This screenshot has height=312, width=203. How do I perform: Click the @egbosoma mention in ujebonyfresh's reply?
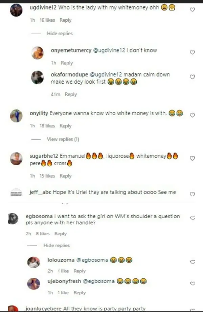[x=98, y=281]
